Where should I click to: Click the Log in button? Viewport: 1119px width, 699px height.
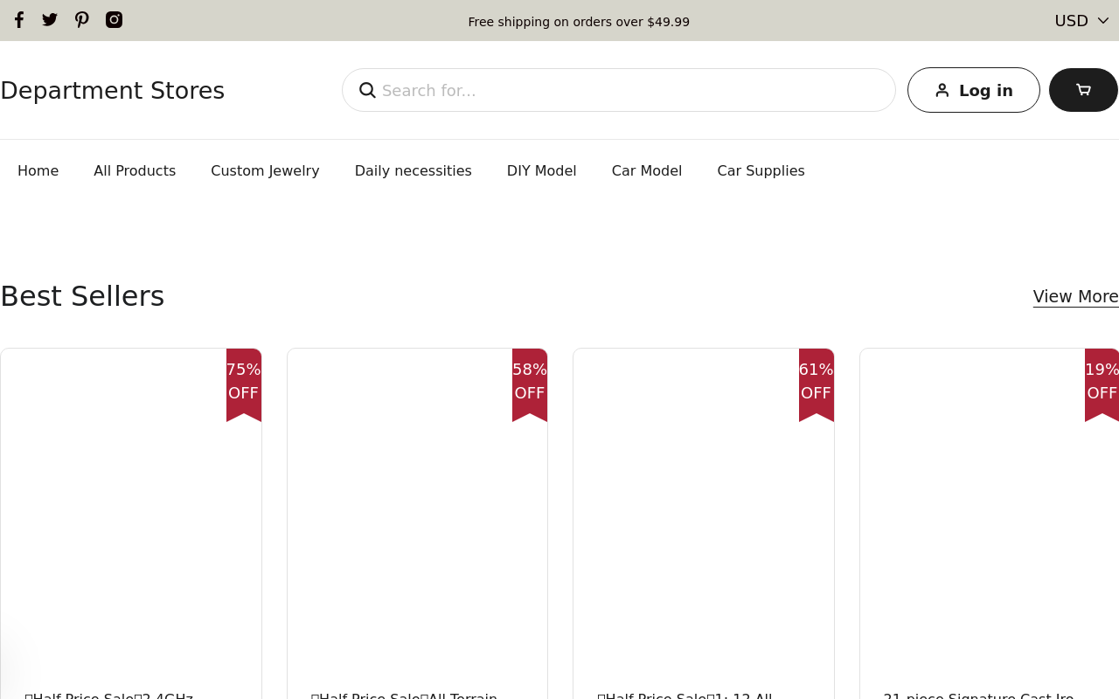[x=974, y=90]
